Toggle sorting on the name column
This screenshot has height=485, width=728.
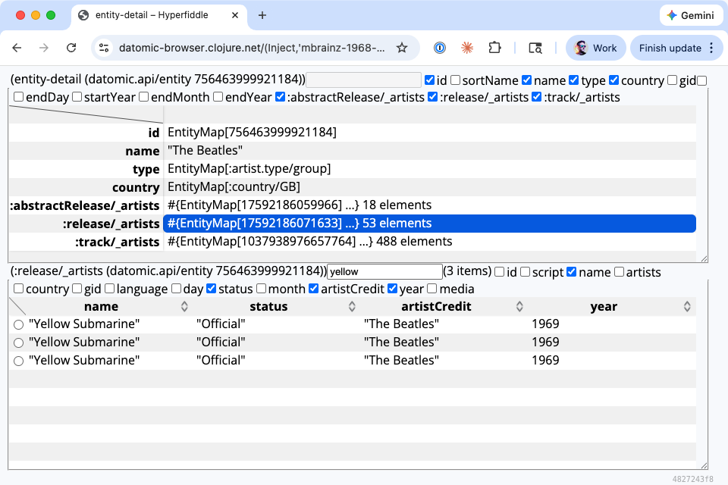point(184,306)
